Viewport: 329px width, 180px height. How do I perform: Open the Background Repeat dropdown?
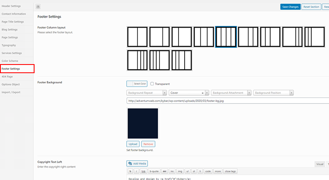point(146,93)
